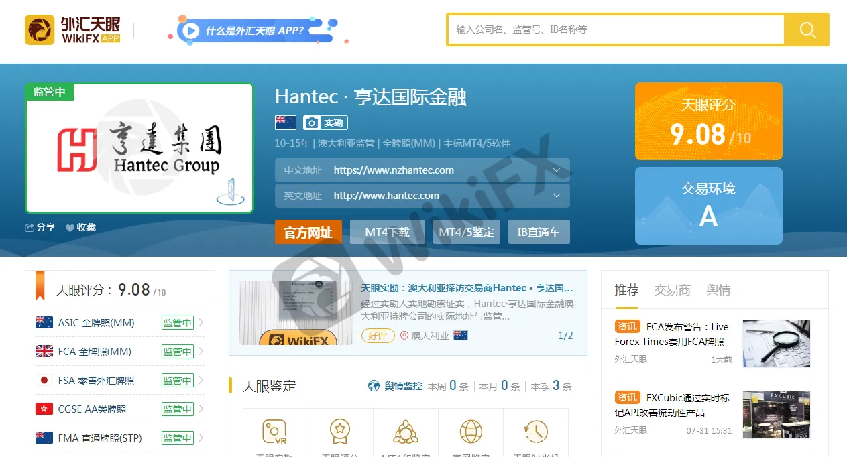The image size is (847, 457).
Task: Expand the CGSE AA类牌照 row arrow
Action: click(201, 409)
